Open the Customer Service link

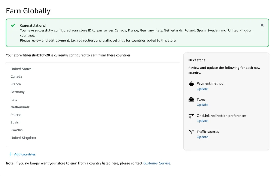[x=157, y=163]
